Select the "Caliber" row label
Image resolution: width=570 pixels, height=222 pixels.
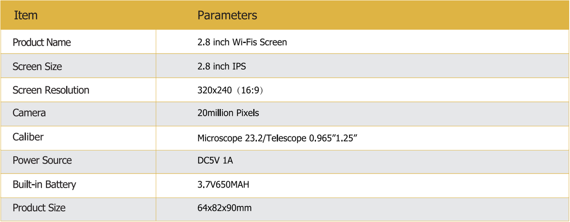[x=28, y=137]
